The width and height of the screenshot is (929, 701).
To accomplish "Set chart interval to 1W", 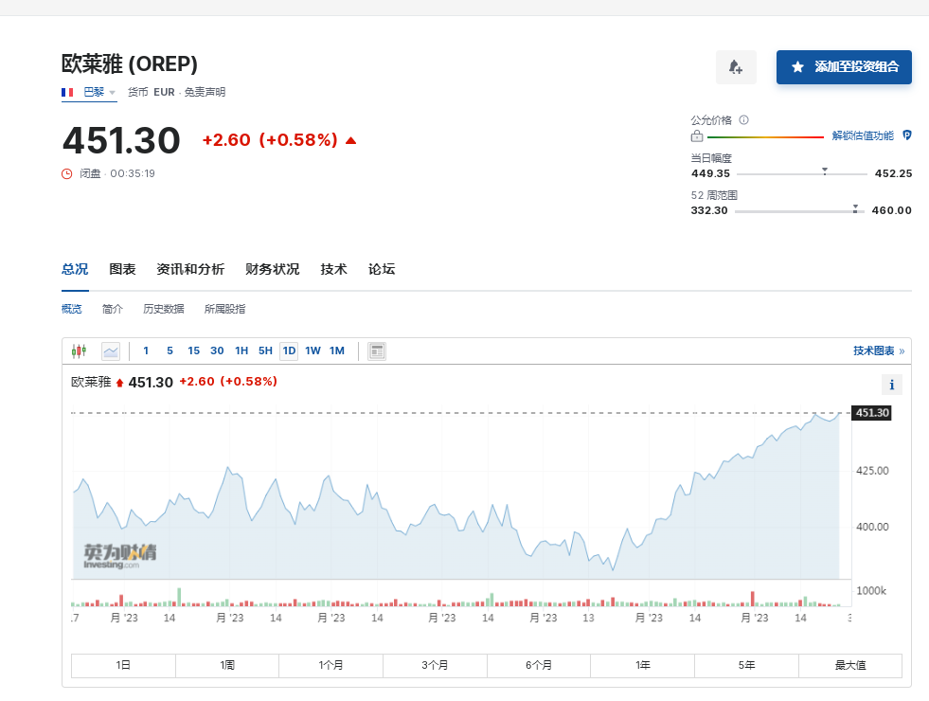I will coord(313,350).
